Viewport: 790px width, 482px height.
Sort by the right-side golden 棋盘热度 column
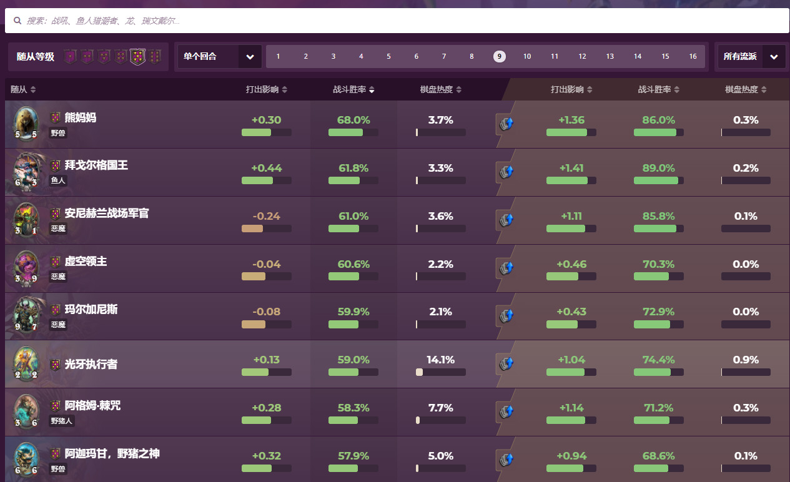pyautogui.click(x=746, y=90)
